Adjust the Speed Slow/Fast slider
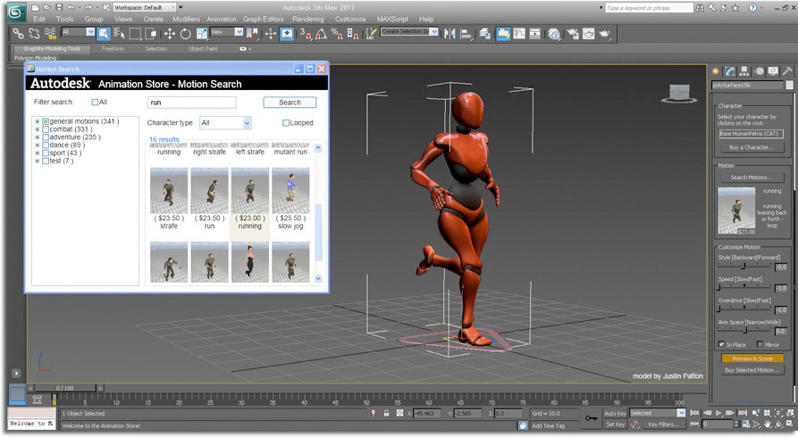The image size is (798, 437). coord(743,288)
